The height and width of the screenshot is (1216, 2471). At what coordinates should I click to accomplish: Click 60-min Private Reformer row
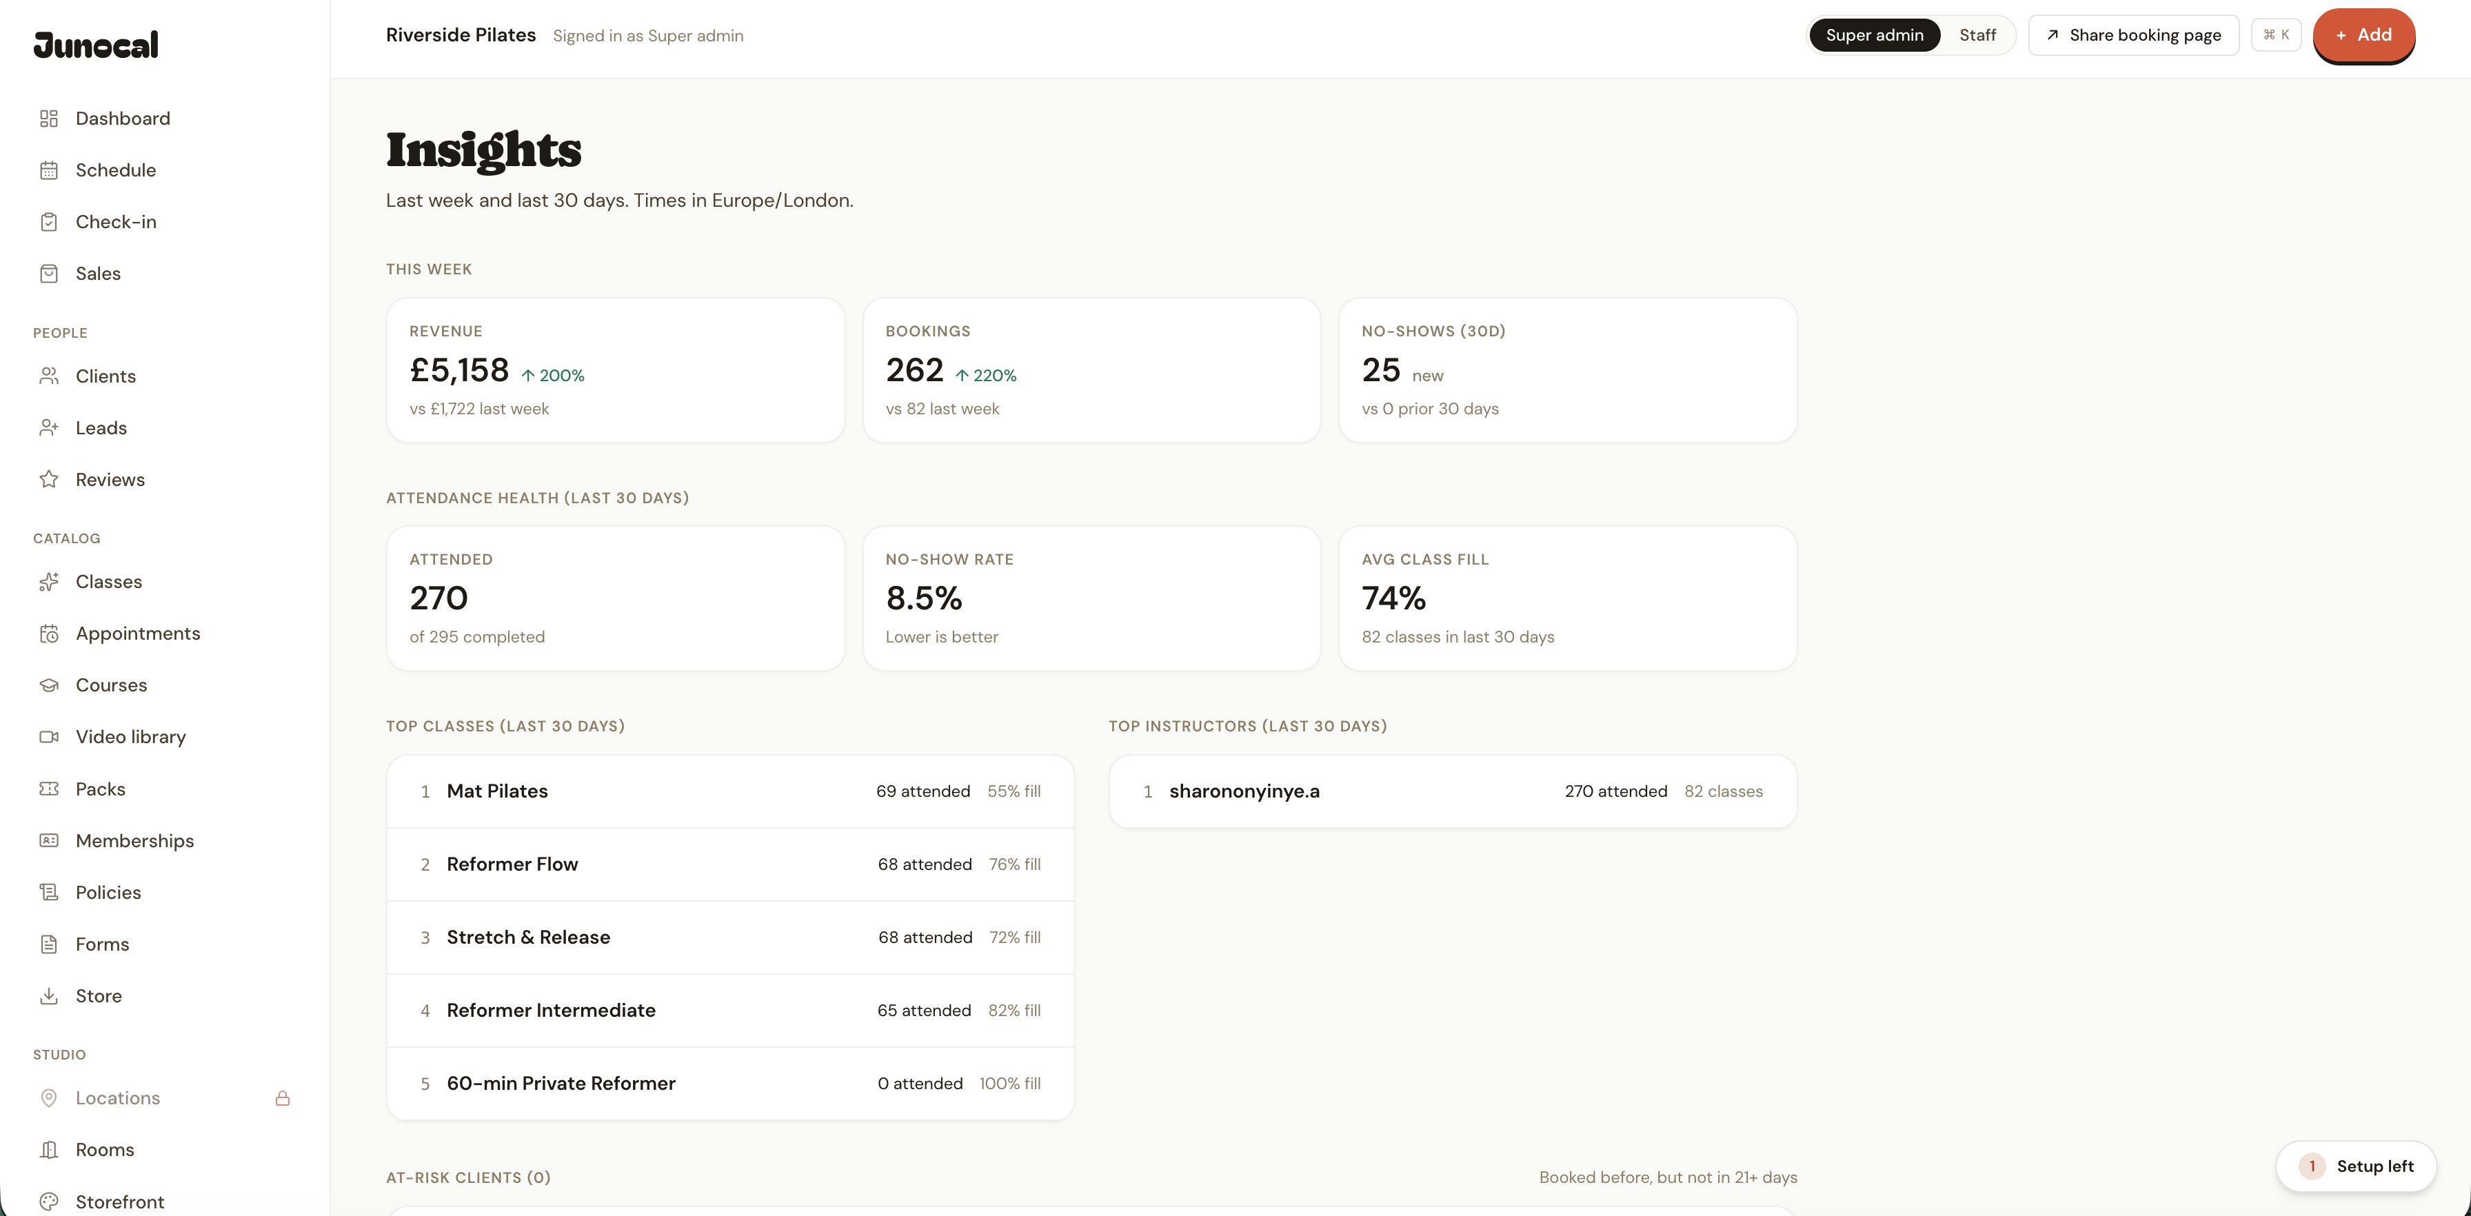[730, 1084]
